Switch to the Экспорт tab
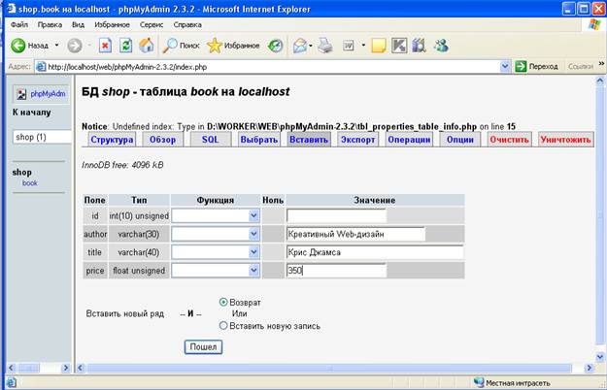 click(x=357, y=140)
